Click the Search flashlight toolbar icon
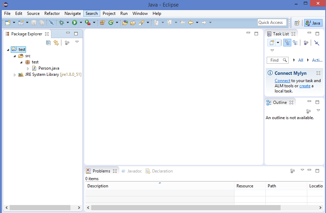The height and width of the screenshot is (213, 326). click(141, 23)
